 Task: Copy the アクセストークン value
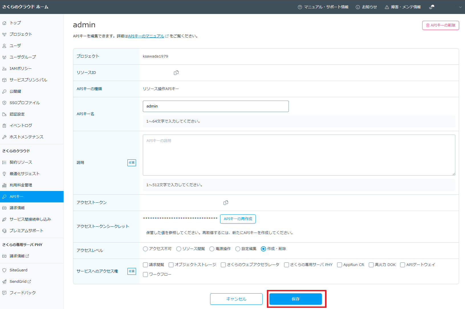point(226,203)
